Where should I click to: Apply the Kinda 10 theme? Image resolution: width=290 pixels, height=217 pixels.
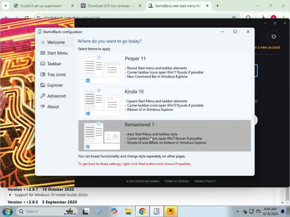coord(165,103)
